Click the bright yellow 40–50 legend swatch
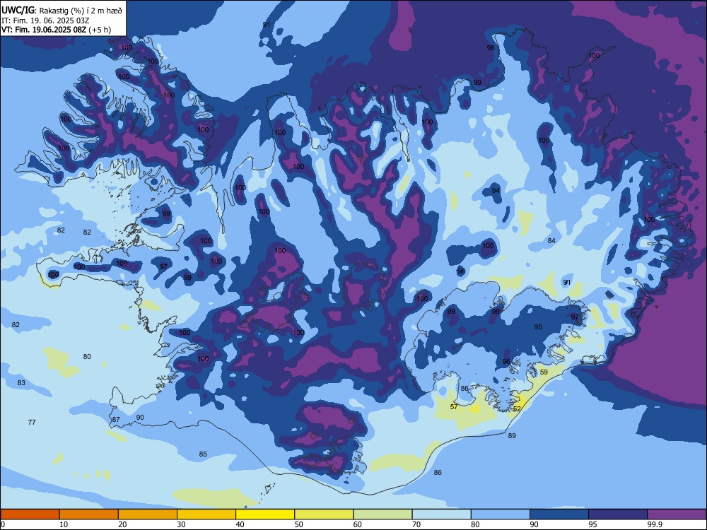The height and width of the screenshot is (530, 707). click(265, 514)
